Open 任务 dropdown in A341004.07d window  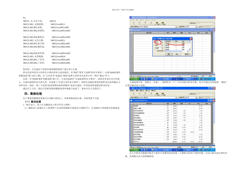click(x=214, y=97)
